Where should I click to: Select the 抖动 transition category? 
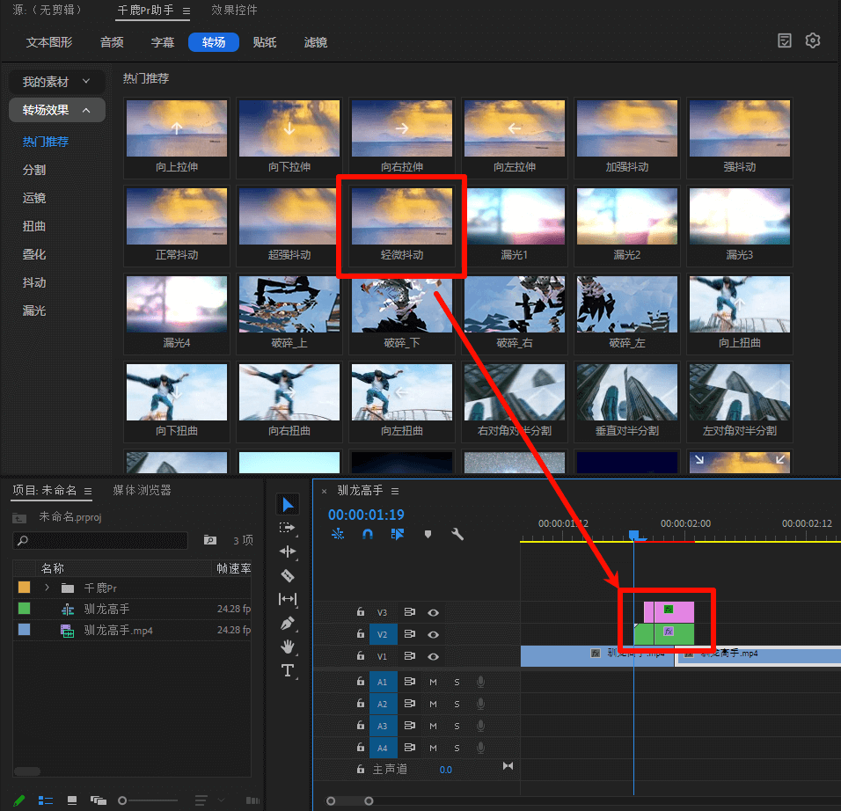pos(34,282)
